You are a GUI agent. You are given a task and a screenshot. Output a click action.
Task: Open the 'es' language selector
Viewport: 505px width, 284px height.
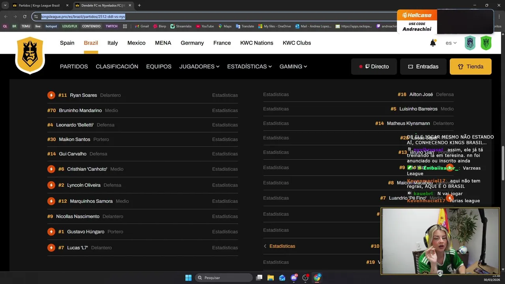(x=451, y=43)
